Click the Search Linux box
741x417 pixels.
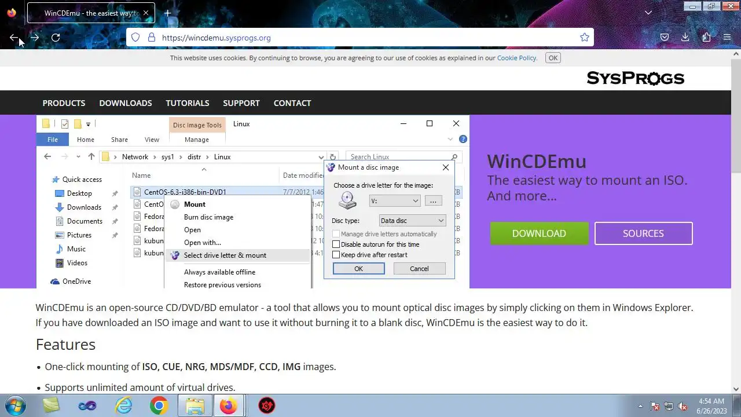tap(403, 157)
